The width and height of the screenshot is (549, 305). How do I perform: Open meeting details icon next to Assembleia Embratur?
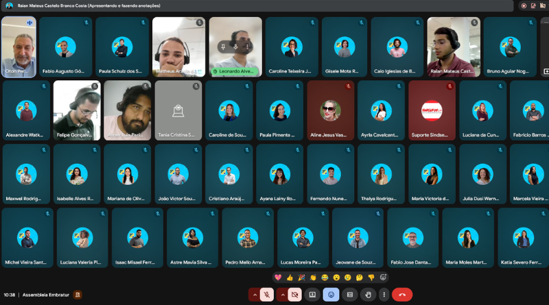point(78,295)
